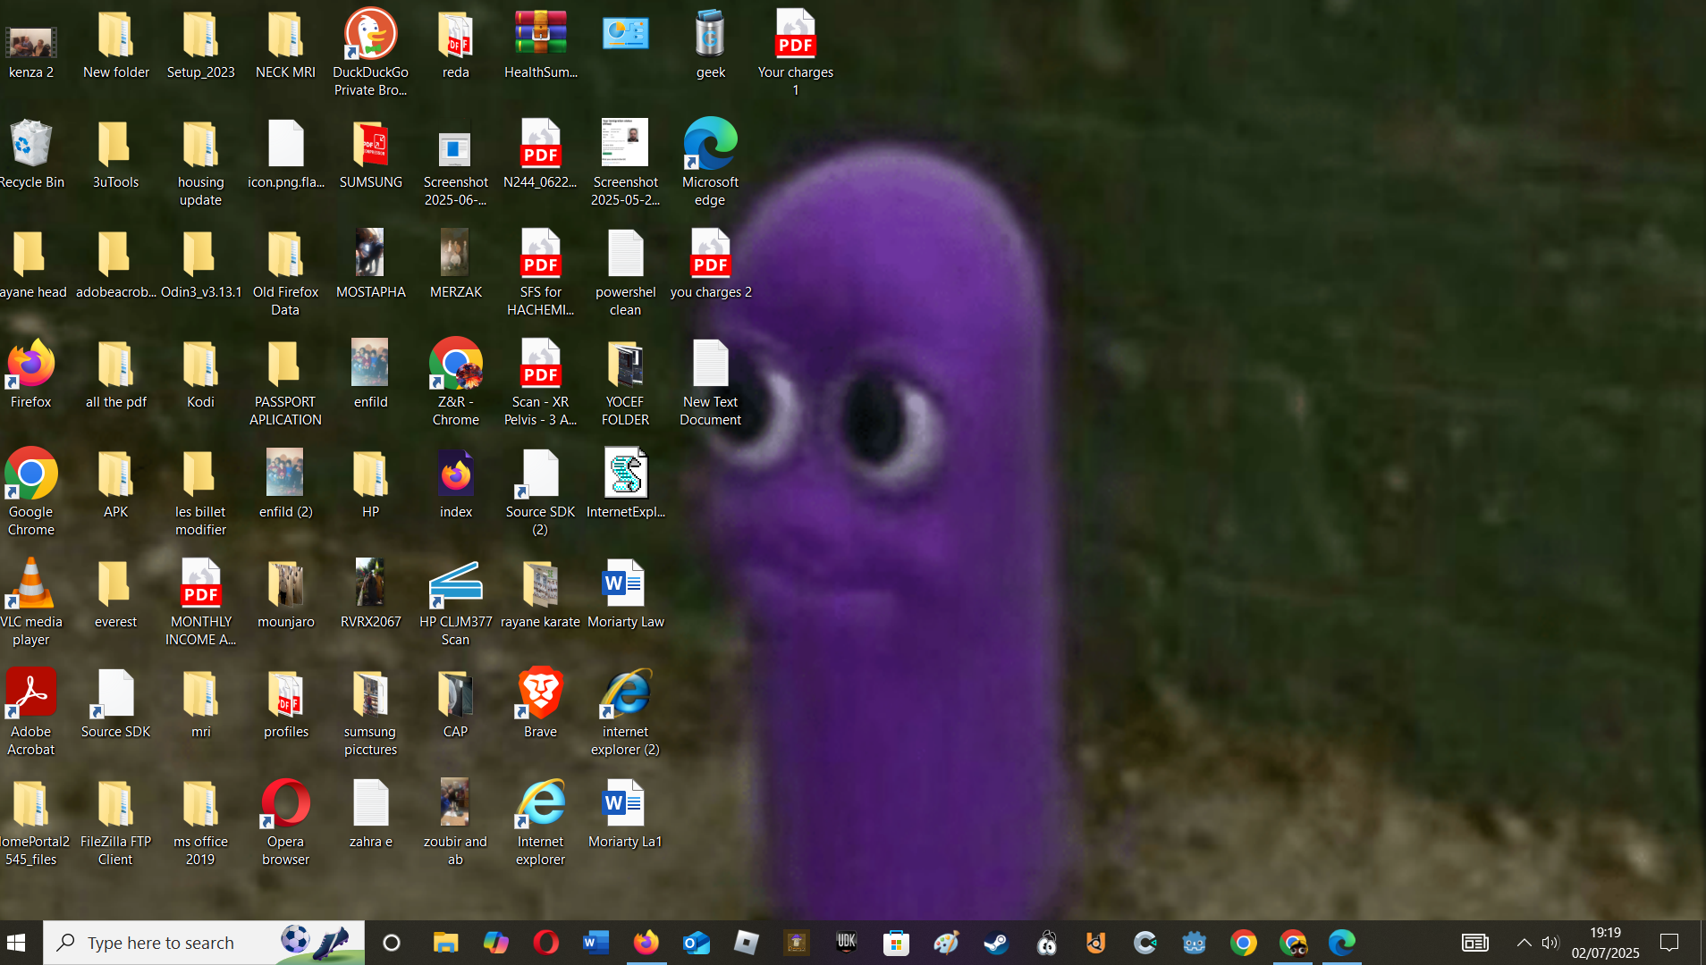1706x965 pixels.
Task: Open the InternetExpl... script file
Action: 625,484
